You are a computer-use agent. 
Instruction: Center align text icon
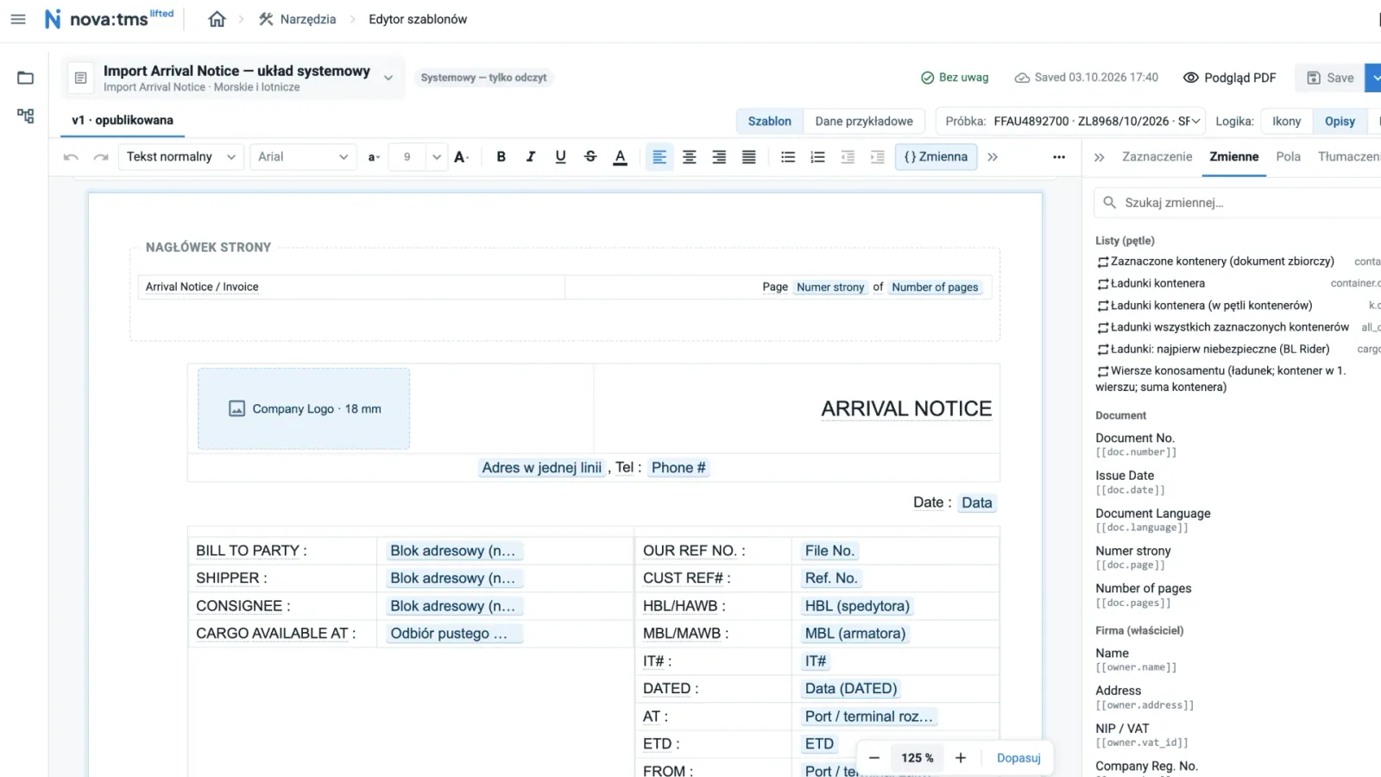689,156
